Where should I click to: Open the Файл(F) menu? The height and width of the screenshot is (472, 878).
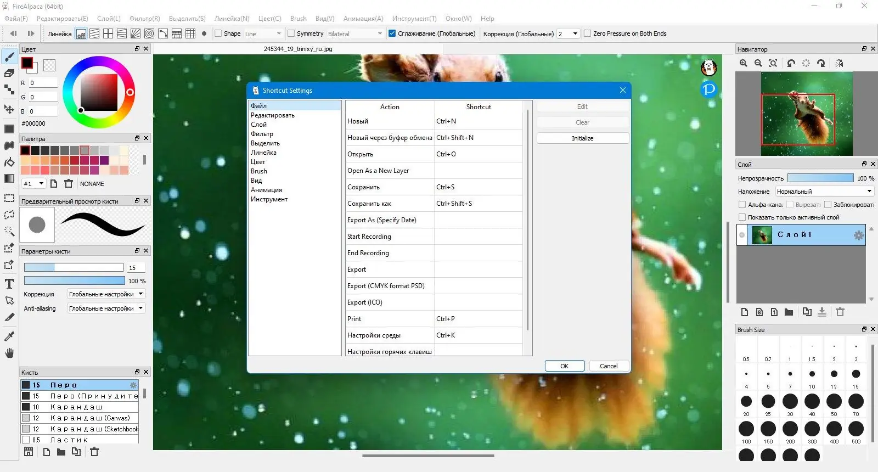(16, 19)
